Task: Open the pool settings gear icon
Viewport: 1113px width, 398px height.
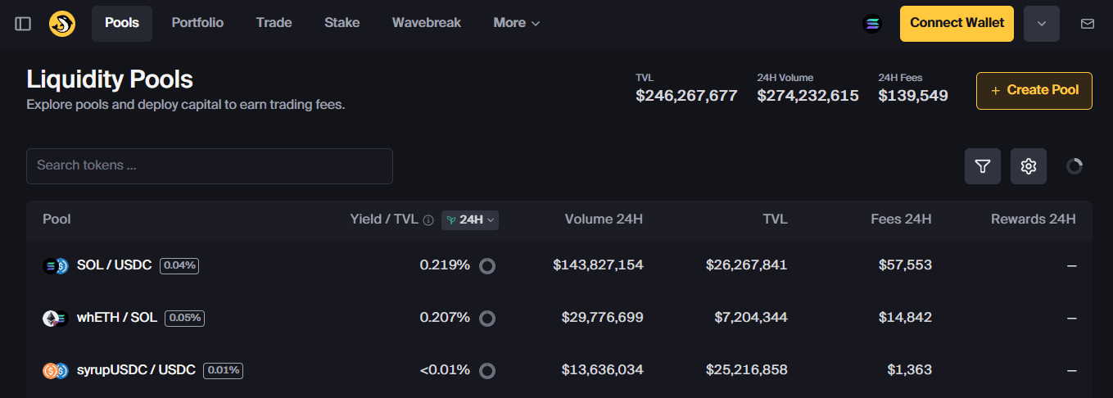Action: click(x=1029, y=166)
